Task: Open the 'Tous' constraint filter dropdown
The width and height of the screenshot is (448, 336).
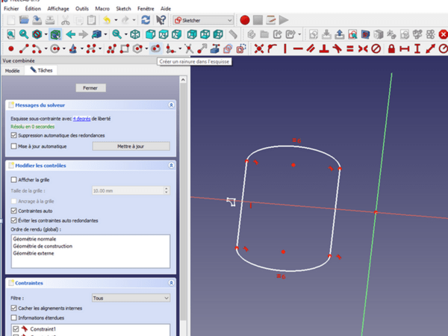Action: click(130, 297)
